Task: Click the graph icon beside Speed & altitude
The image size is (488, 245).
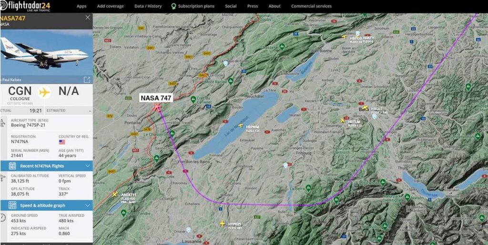Action: click(x=12, y=205)
